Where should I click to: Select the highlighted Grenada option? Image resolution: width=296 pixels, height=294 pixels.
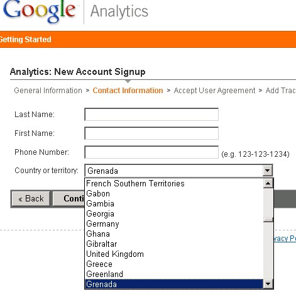coord(174,284)
